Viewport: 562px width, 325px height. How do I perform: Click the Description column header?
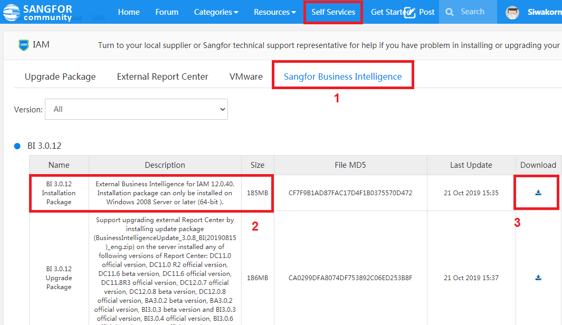coord(165,165)
